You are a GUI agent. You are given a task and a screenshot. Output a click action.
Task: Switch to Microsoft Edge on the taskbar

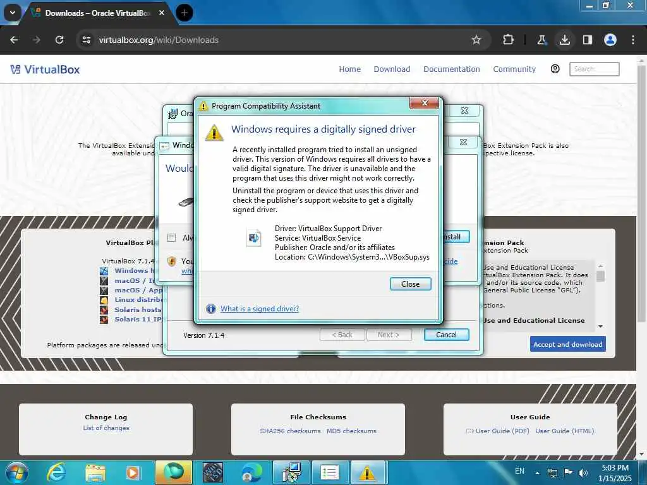coord(251,472)
